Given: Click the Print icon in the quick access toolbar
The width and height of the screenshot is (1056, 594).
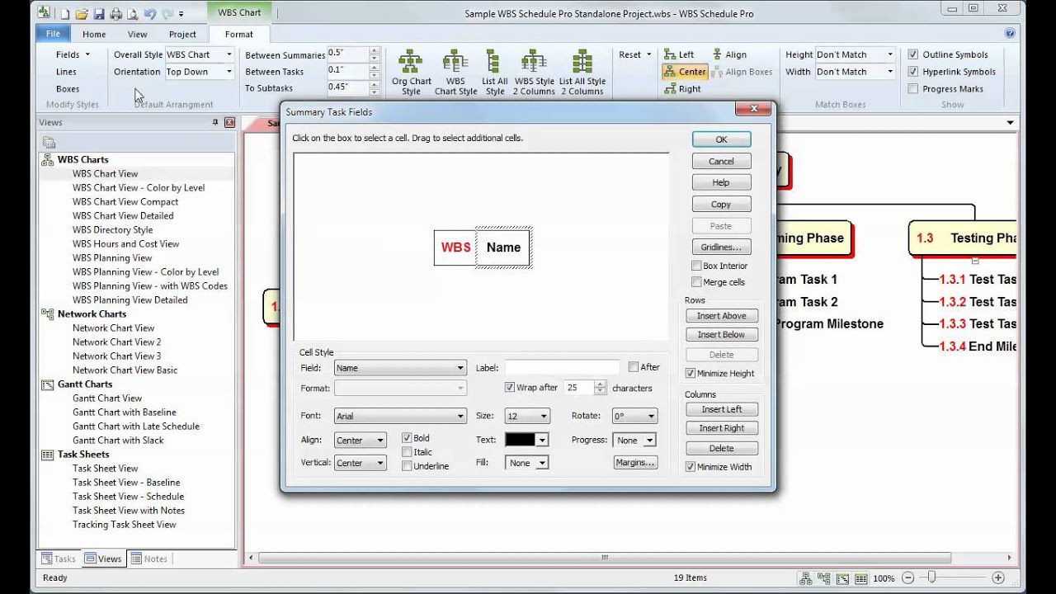Looking at the screenshot, I should [115, 14].
